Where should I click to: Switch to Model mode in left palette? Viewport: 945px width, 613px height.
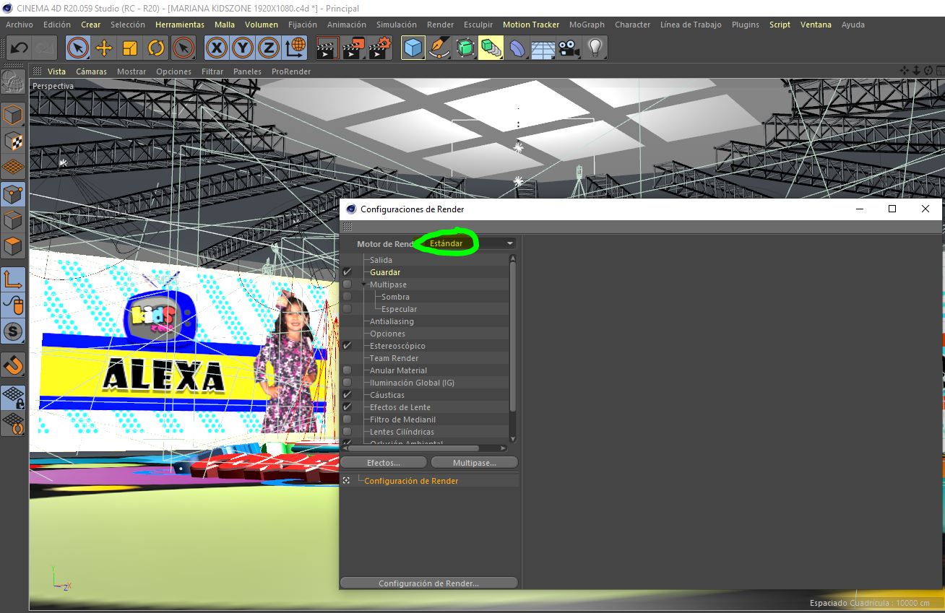tap(13, 115)
